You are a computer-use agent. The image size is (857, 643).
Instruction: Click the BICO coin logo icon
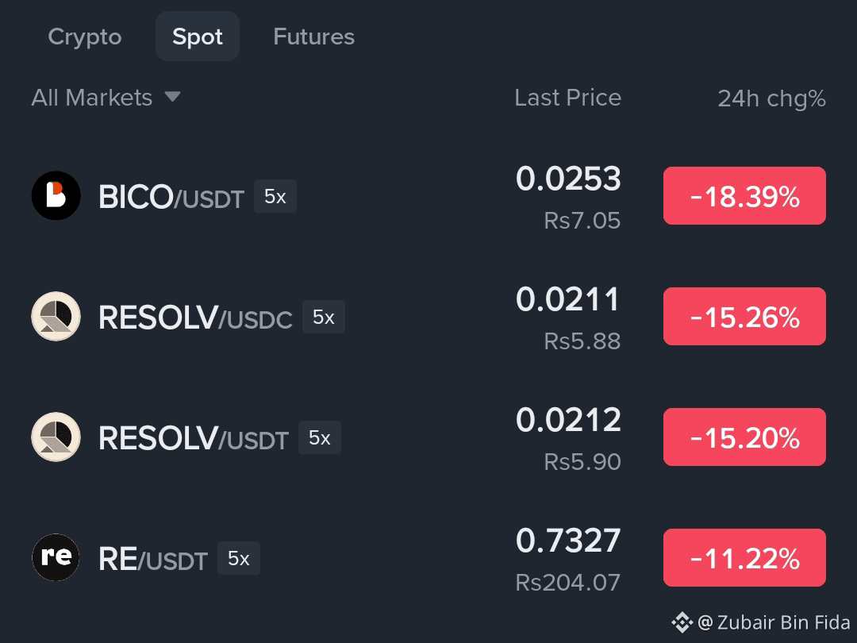coord(56,196)
